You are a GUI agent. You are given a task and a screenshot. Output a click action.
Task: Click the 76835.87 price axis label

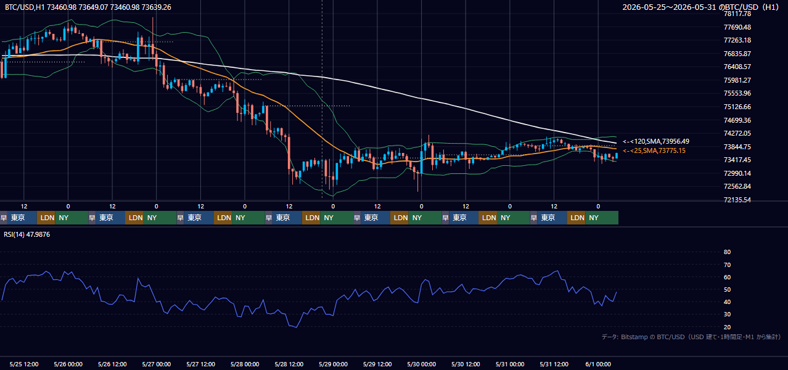(x=737, y=54)
